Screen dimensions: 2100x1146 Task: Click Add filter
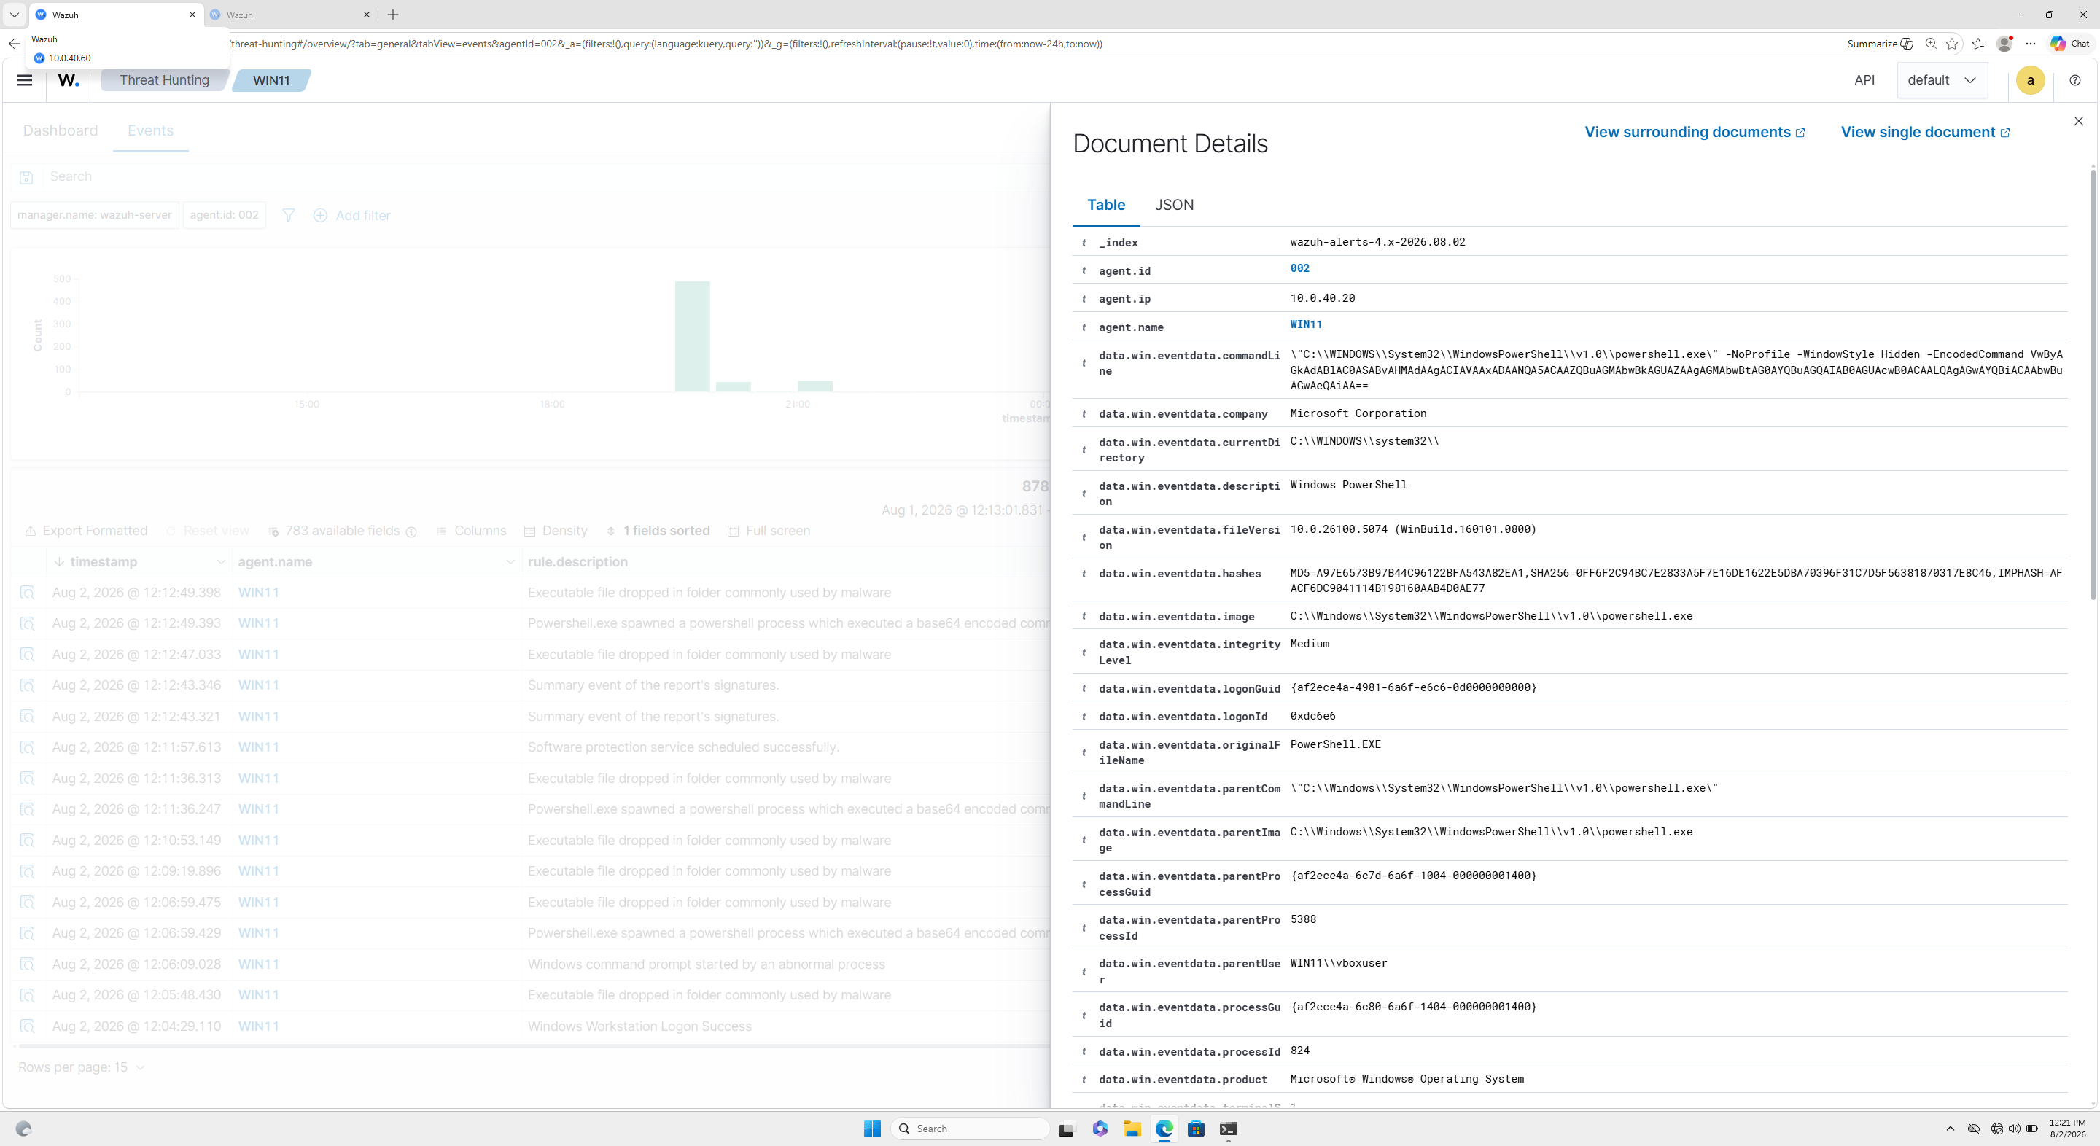tap(352, 215)
